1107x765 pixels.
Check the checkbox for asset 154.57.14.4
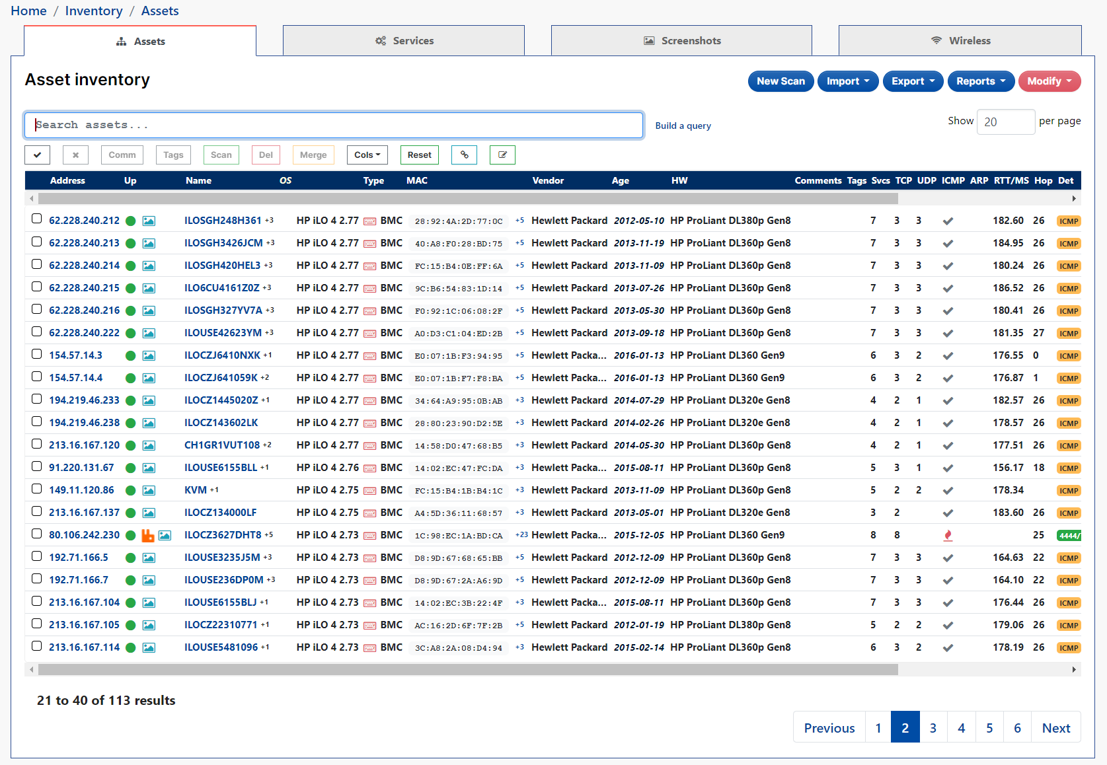click(x=37, y=376)
